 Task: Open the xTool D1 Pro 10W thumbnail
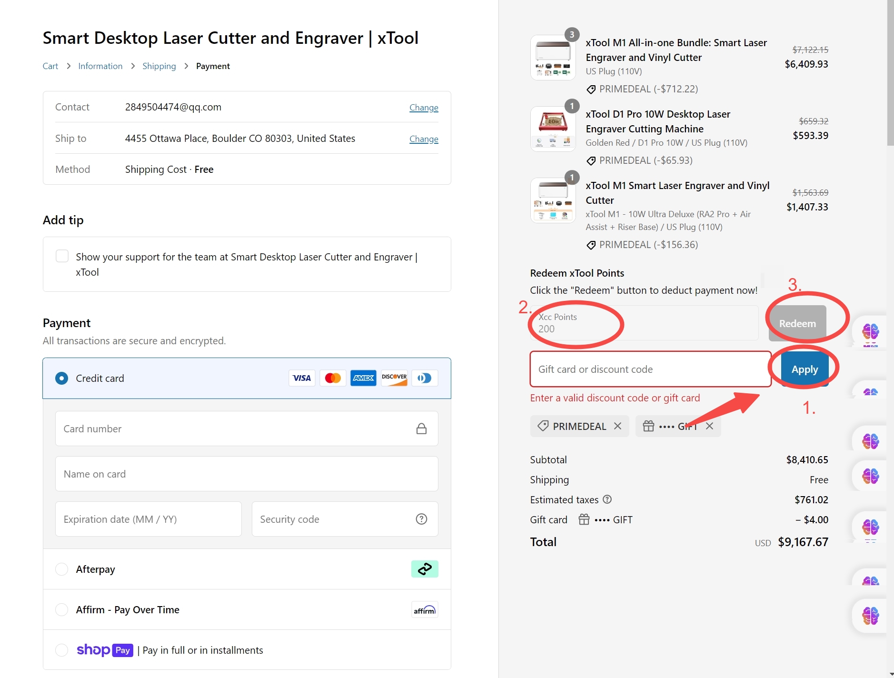pos(553,129)
